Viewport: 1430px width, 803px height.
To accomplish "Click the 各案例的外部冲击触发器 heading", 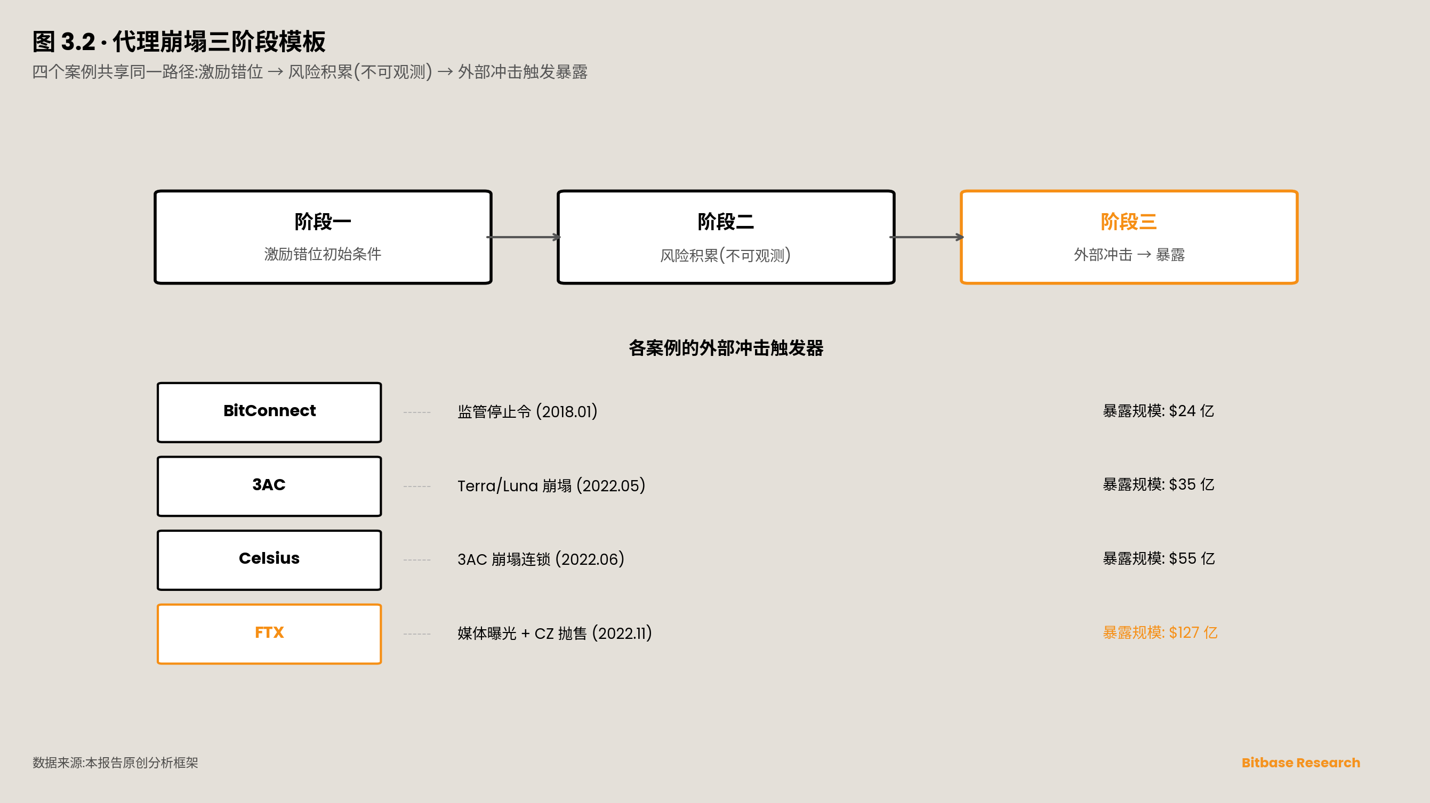I will click(726, 348).
